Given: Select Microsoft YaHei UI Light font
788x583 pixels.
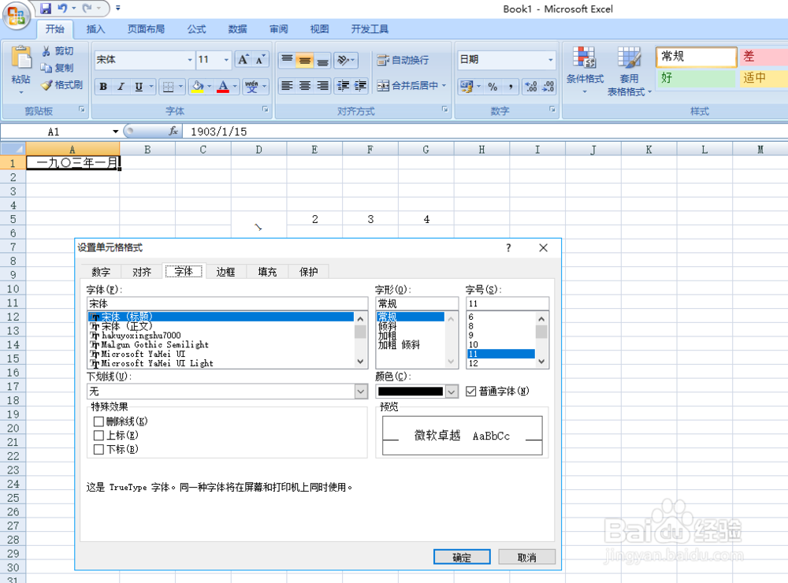Looking at the screenshot, I should [x=157, y=363].
